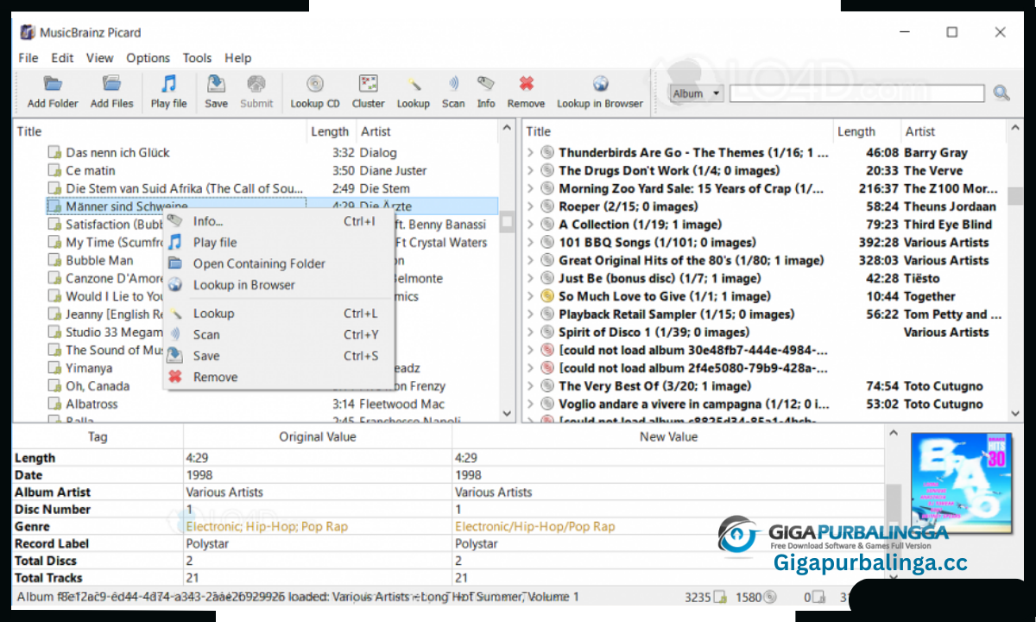This screenshot has width=1036, height=622.
Task: Choose Save in the context menu
Action: click(279, 356)
